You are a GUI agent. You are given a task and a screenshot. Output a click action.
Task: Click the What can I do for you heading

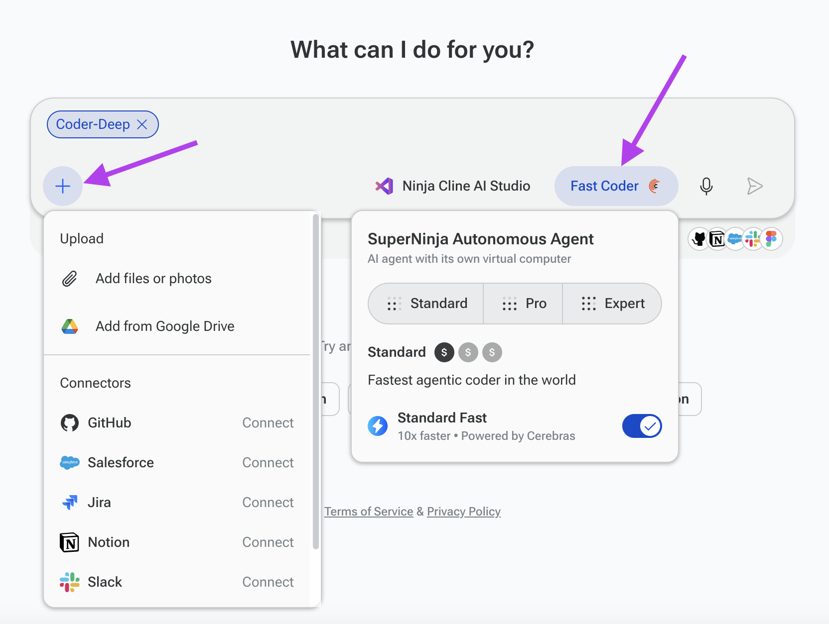pos(413,50)
